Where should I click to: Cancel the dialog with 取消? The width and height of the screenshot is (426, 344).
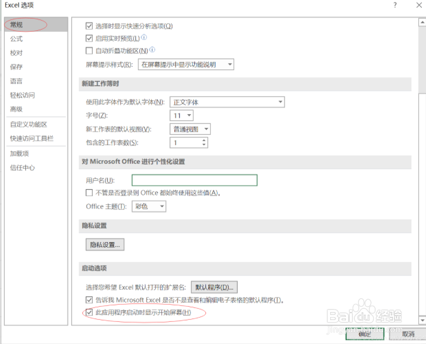pyautogui.click(x=407, y=334)
